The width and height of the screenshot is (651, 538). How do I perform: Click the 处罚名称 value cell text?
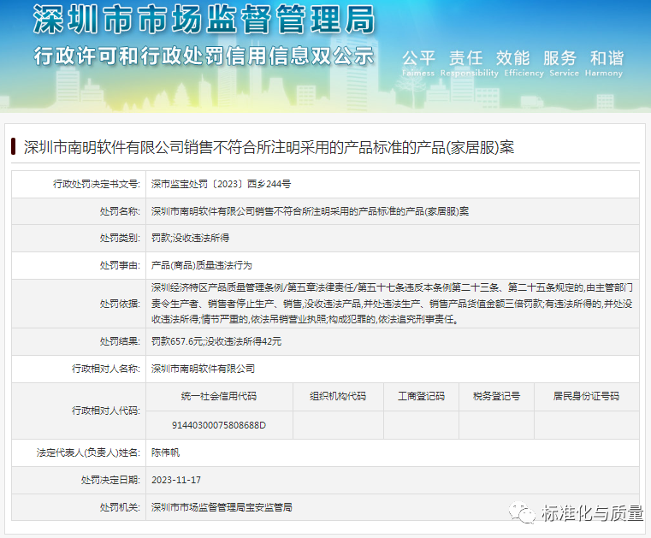[x=310, y=211]
